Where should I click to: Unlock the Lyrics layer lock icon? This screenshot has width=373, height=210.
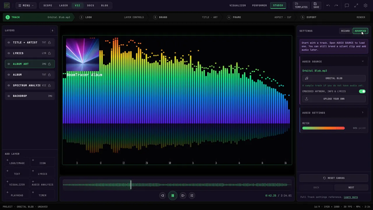click(x=50, y=53)
